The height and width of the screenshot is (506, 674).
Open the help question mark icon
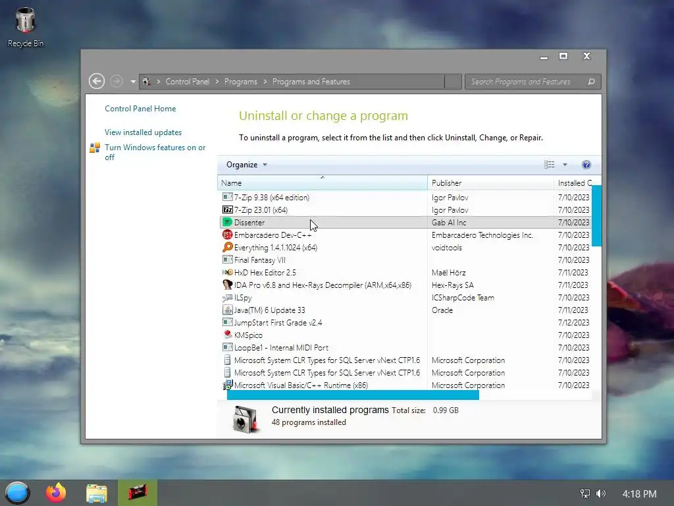[586, 165]
